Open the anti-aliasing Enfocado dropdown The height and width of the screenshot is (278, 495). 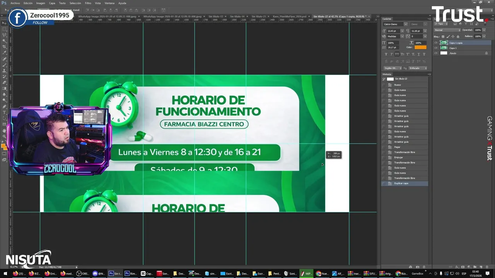point(418,68)
